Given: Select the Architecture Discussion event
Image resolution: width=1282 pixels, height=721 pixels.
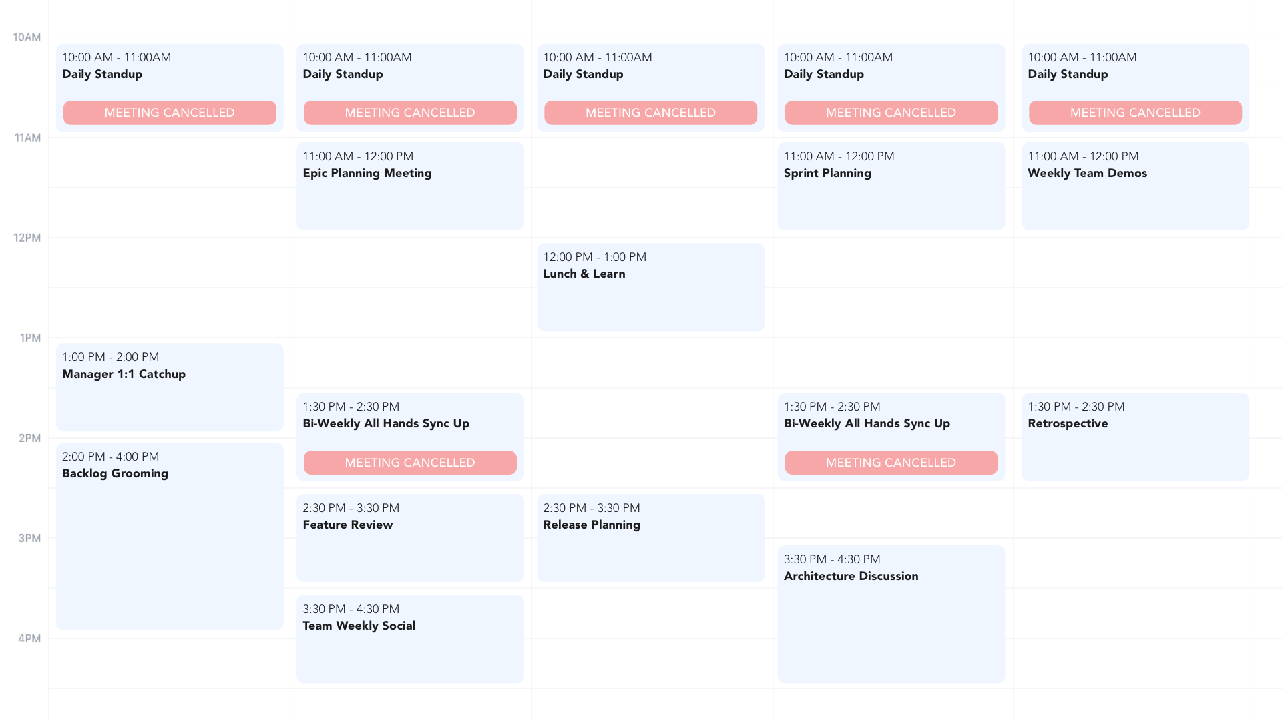Looking at the screenshot, I should pyautogui.click(x=891, y=613).
